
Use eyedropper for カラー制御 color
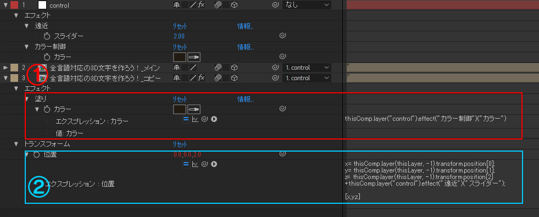coord(194,57)
